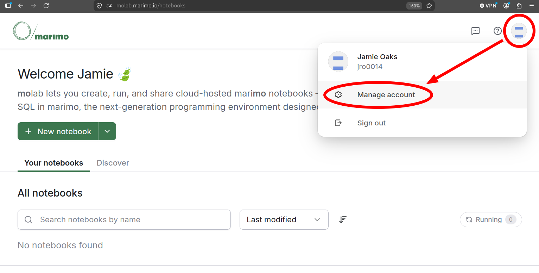
Task: Open the browser account profile icon
Action: click(x=507, y=6)
